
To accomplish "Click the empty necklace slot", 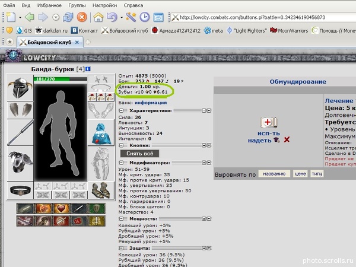I will [101, 88].
